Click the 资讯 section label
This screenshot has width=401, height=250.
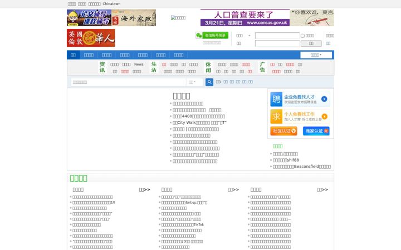[102, 67]
